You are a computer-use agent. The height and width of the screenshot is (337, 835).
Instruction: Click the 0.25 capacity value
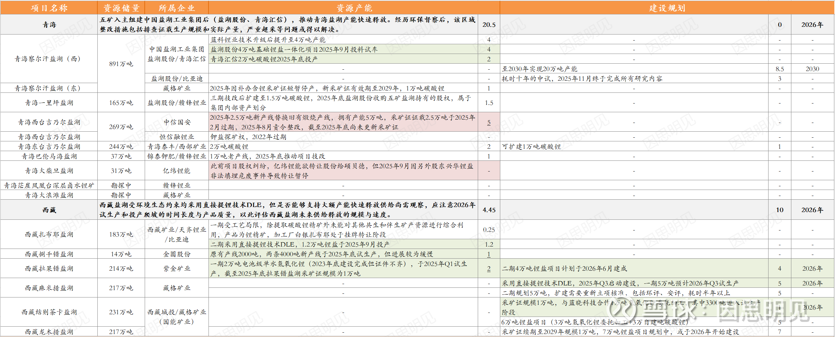489,229
